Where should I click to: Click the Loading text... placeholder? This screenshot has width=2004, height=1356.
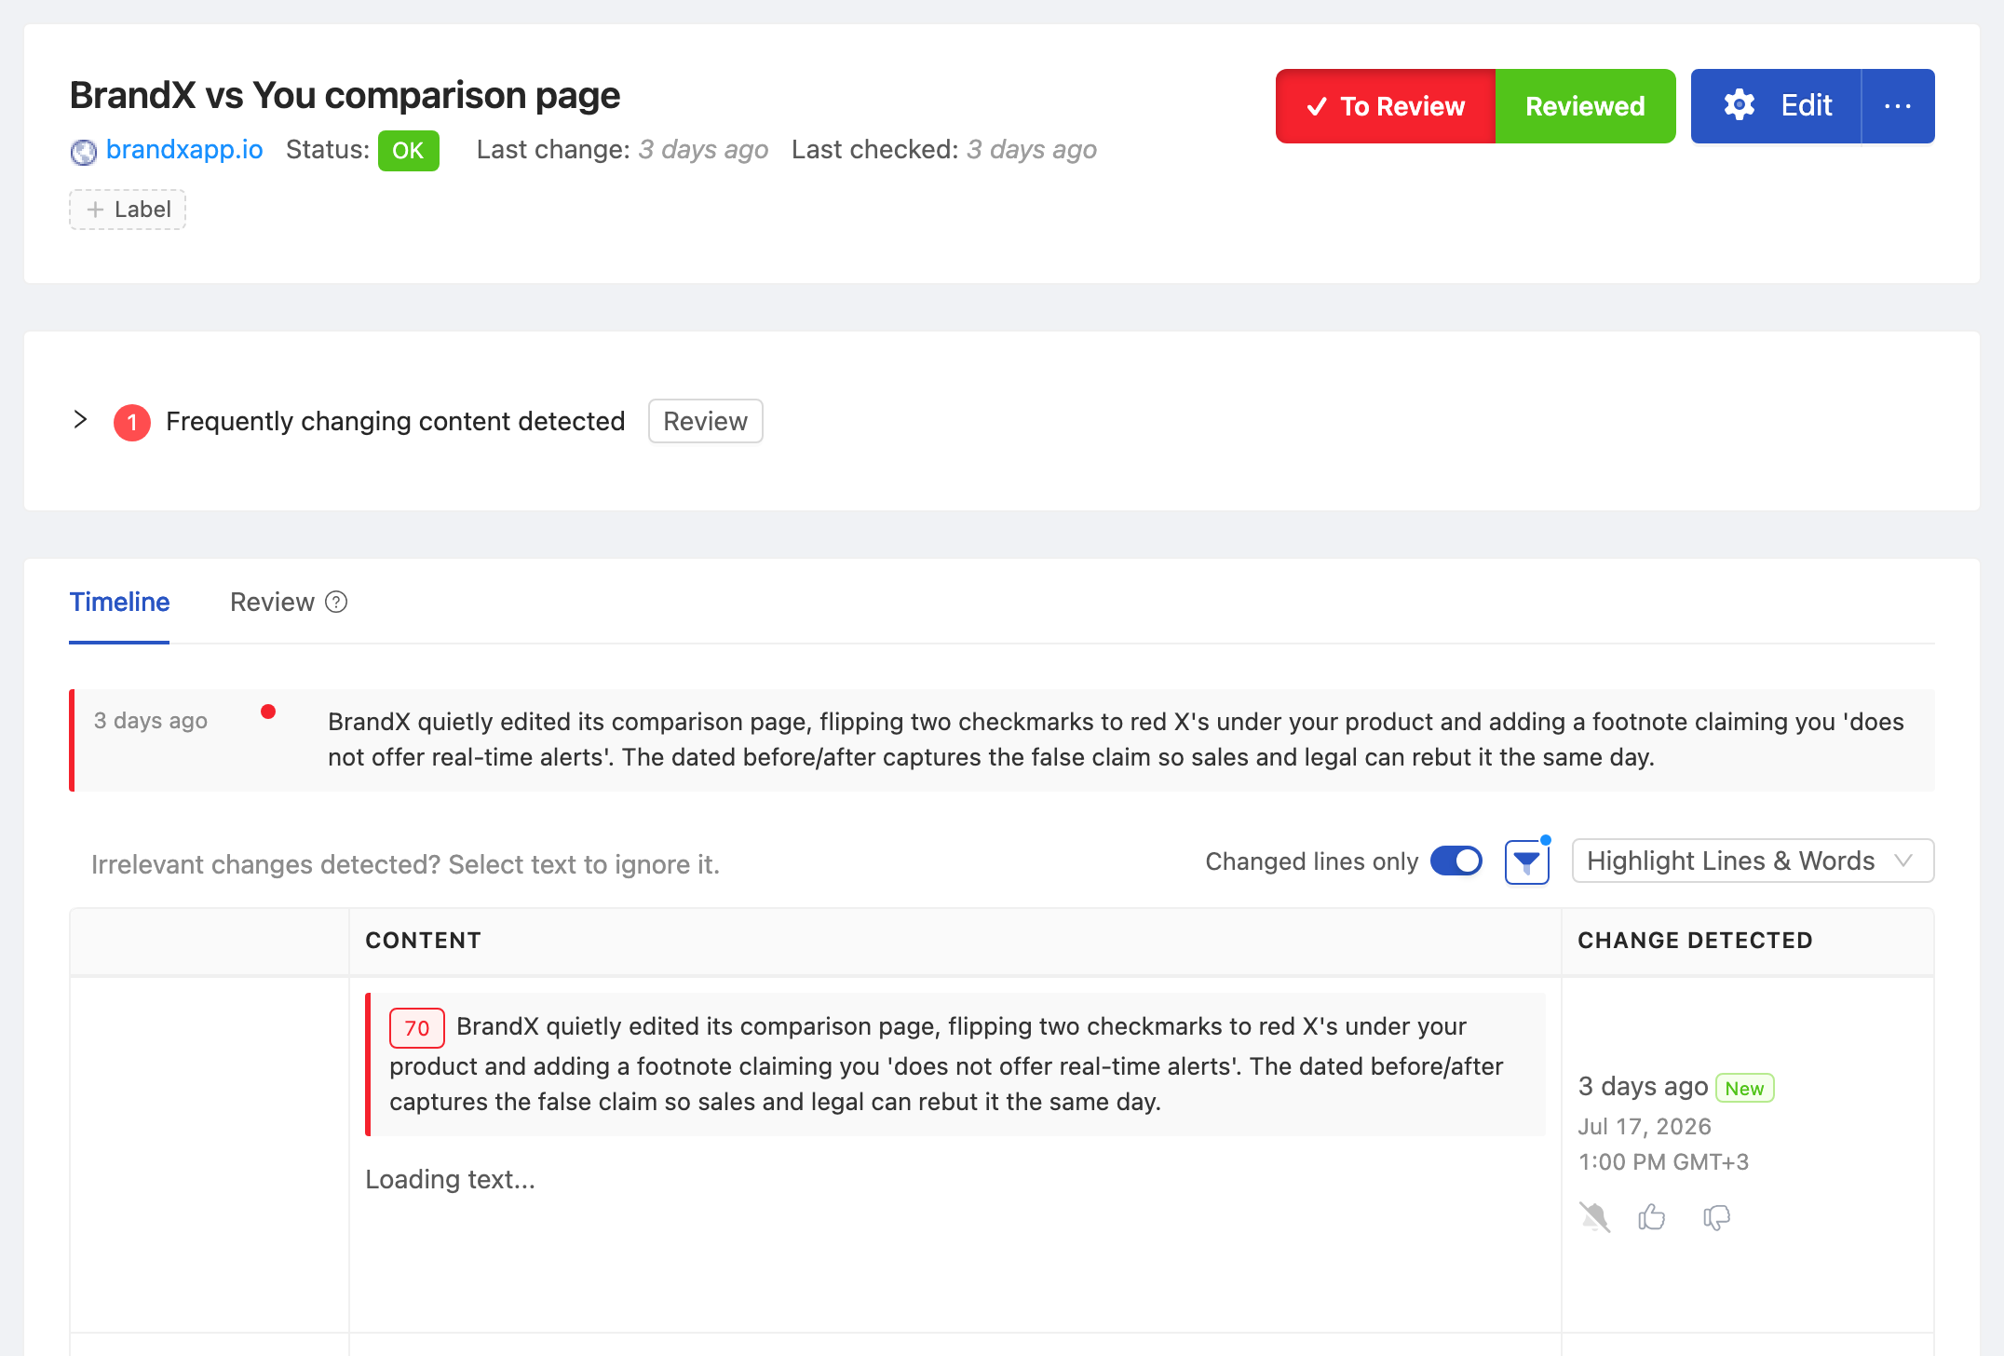click(x=450, y=1180)
